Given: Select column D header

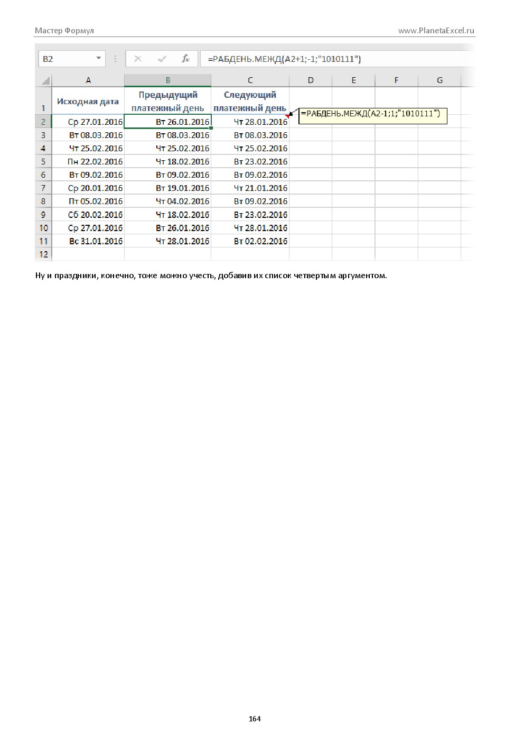Looking at the screenshot, I should (x=311, y=80).
